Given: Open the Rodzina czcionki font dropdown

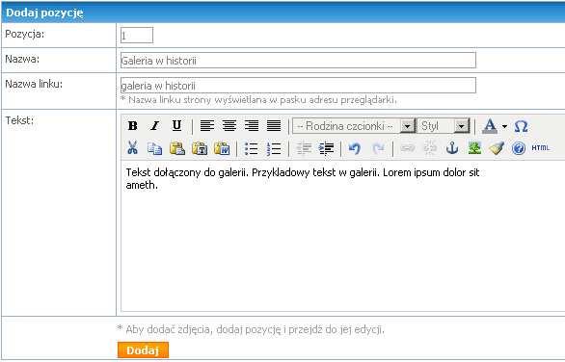Looking at the screenshot, I should pyautogui.click(x=354, y=126).
